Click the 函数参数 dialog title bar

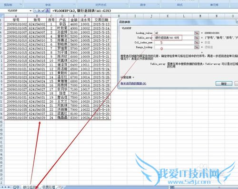point(178,22)
